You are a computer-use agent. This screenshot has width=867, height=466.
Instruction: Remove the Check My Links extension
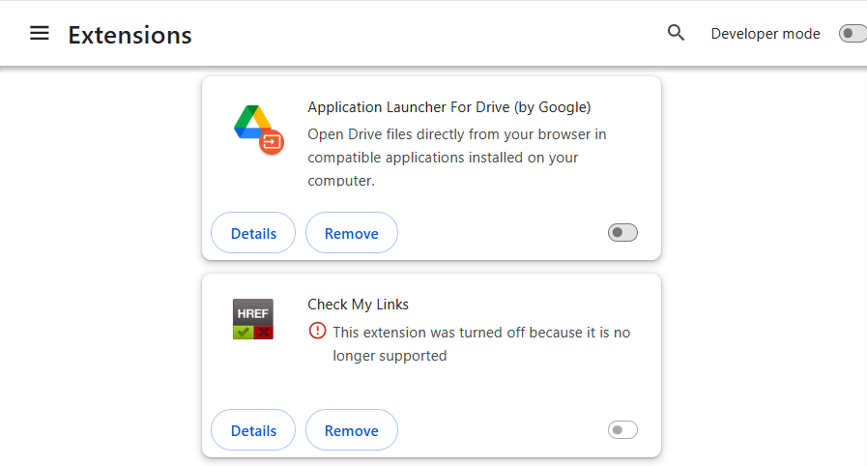pos(351,430)
